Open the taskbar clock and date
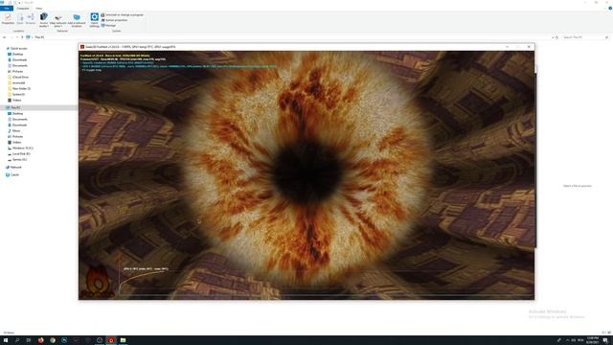 tap(593, 340)
